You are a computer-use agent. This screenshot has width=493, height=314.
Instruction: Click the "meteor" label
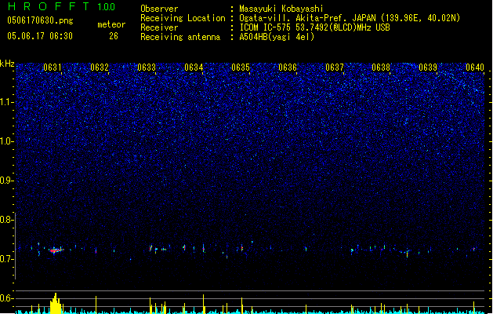(111, 24)
